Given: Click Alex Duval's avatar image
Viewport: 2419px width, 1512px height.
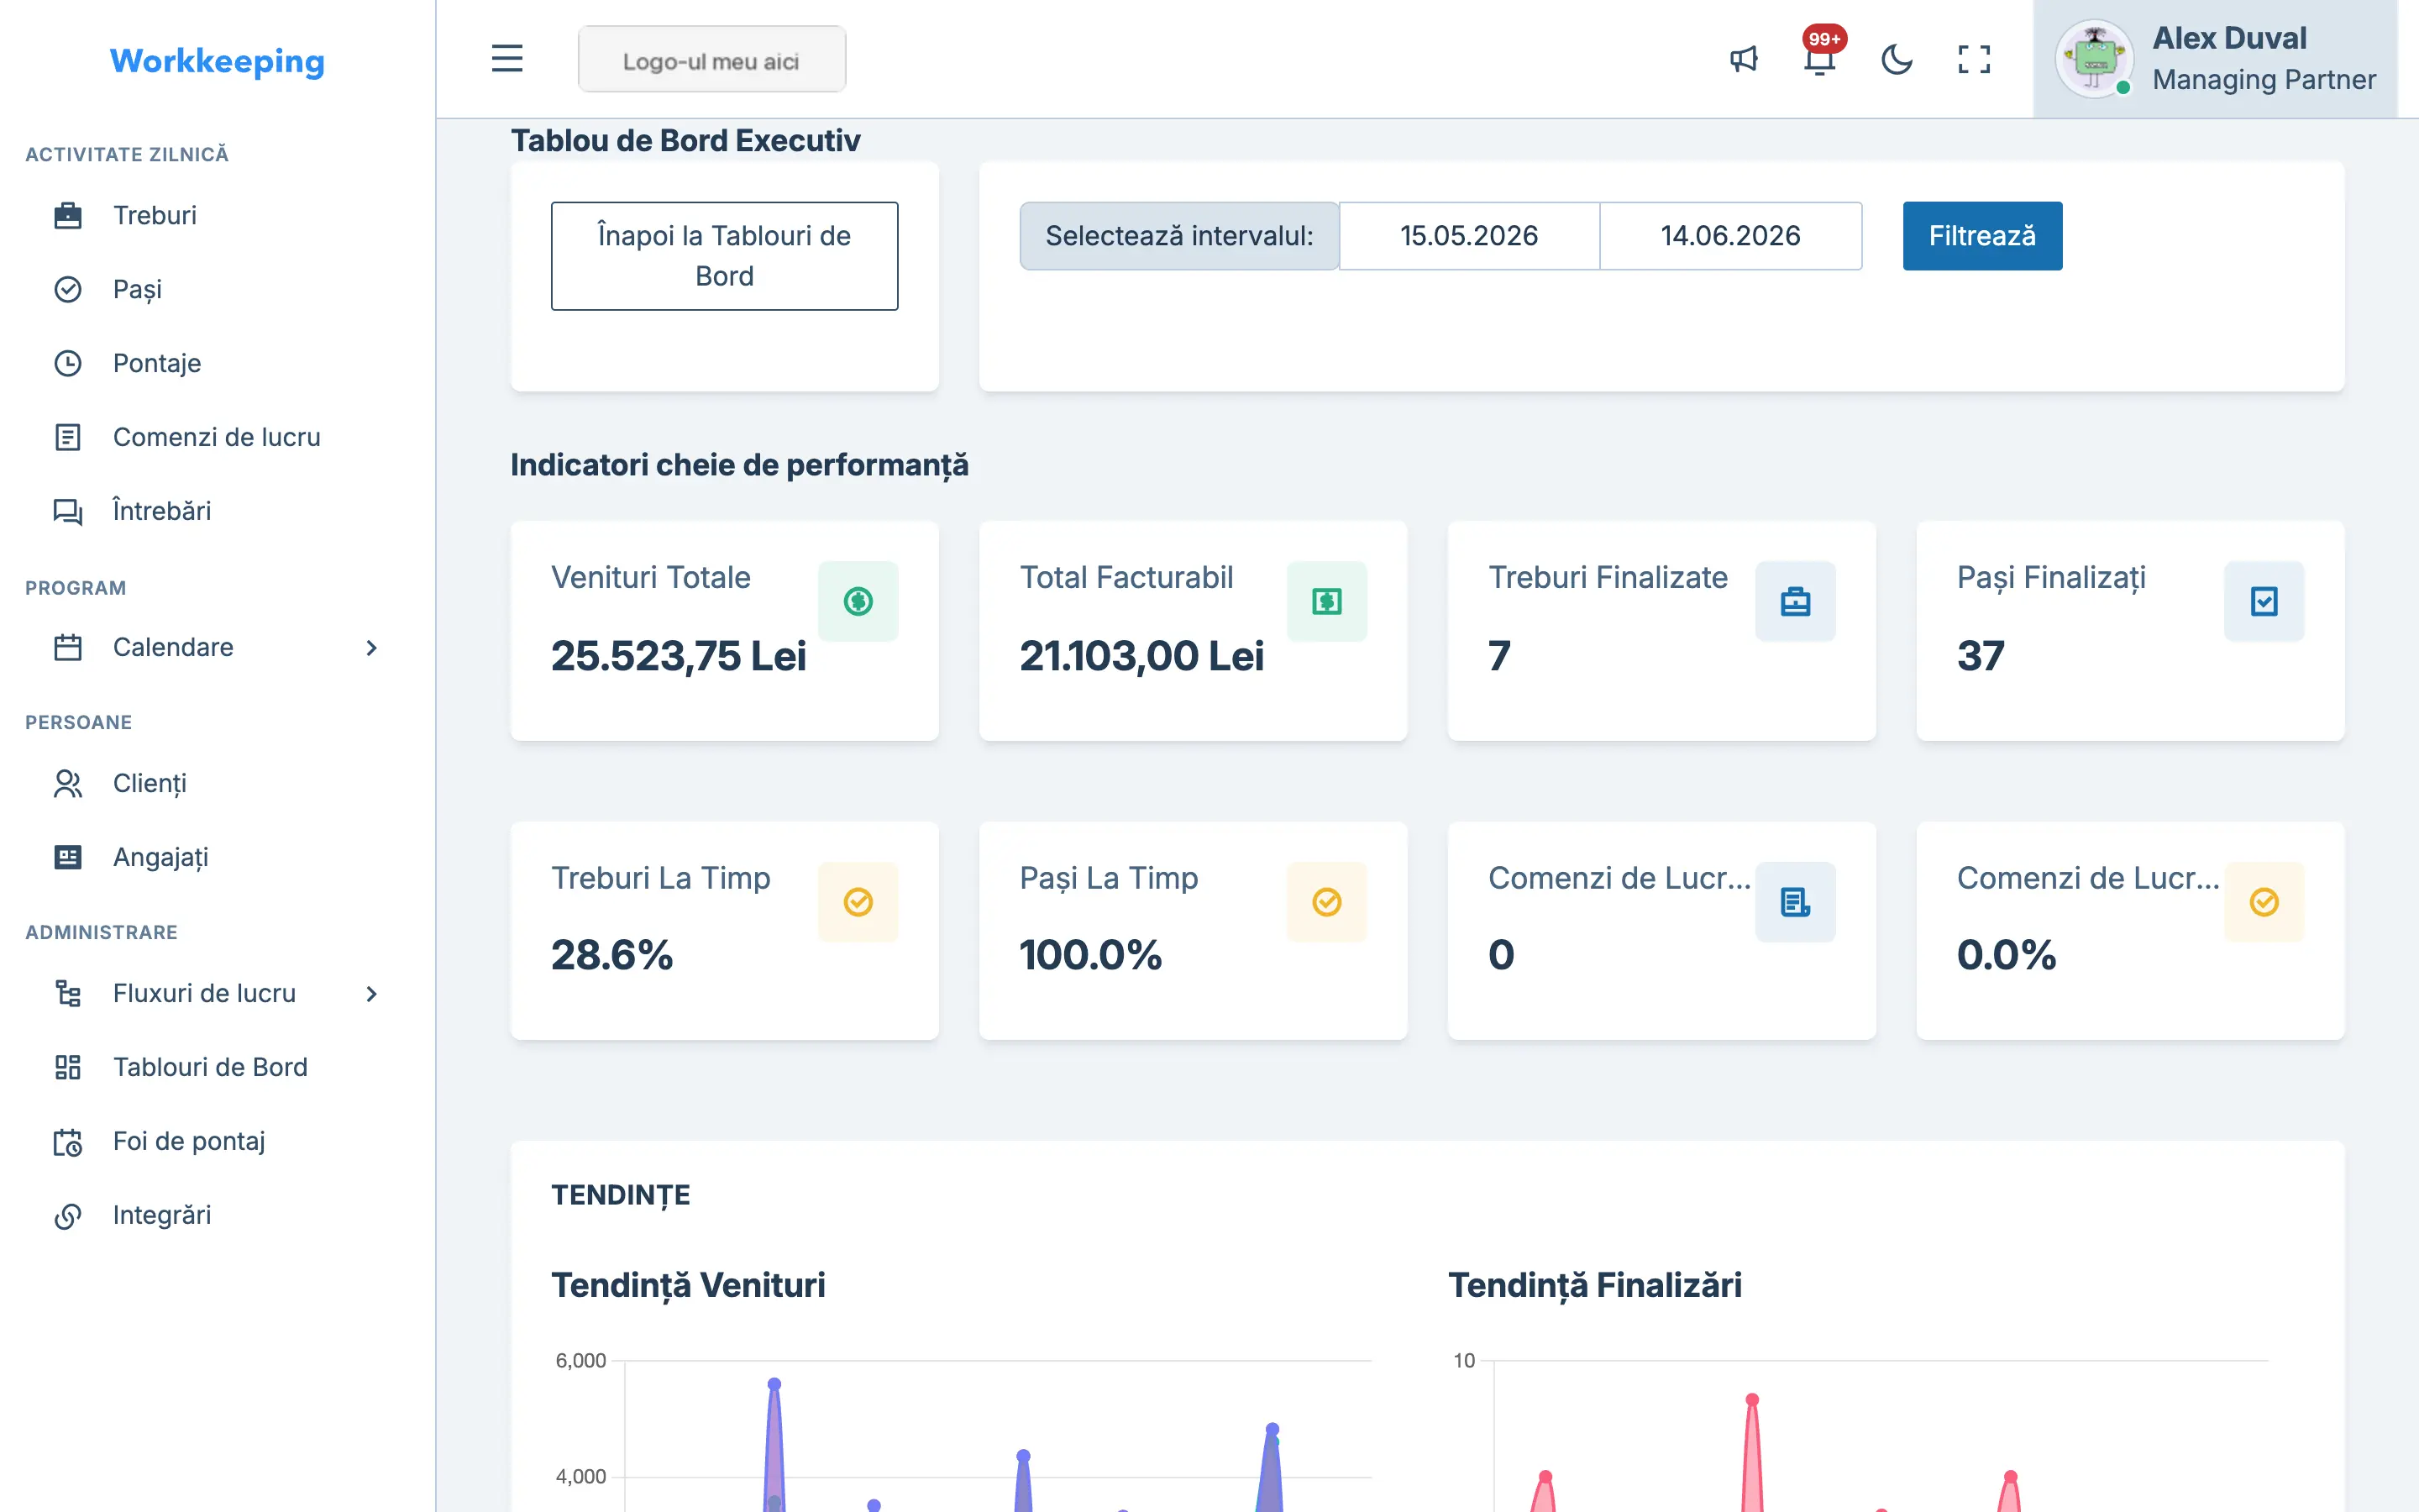Looking at the screenshot, I should pos(2094,59).
